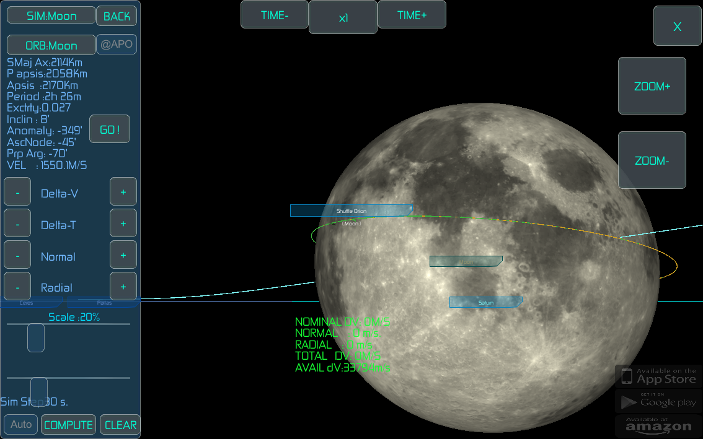This screenshot has width=703, height=439.
Task: Increase Delta-T with the plus button
Action: point(123,223)
